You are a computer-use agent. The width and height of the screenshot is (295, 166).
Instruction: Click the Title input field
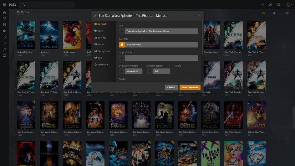pos(161,31)
